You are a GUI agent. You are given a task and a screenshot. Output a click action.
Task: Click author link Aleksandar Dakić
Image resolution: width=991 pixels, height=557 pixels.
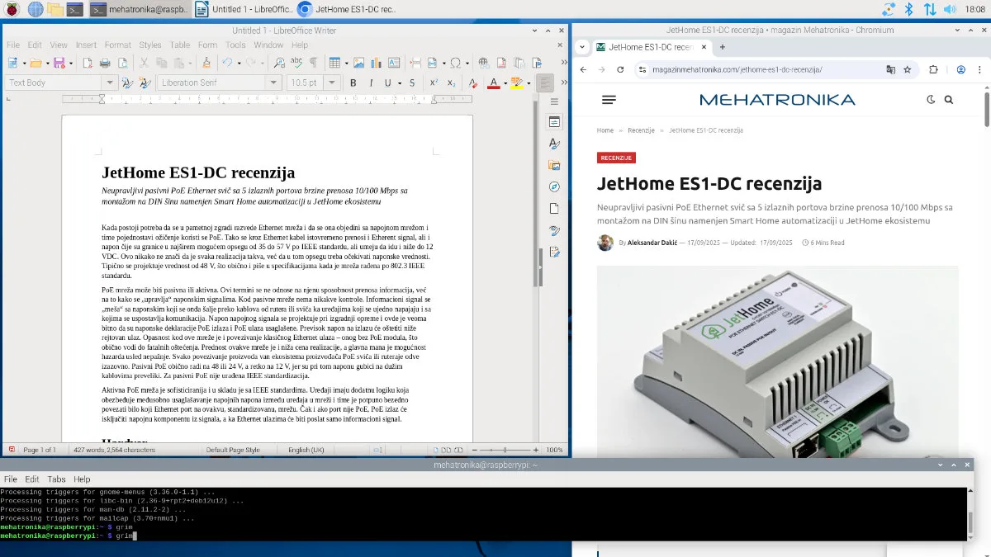click(x=653, y=243)
